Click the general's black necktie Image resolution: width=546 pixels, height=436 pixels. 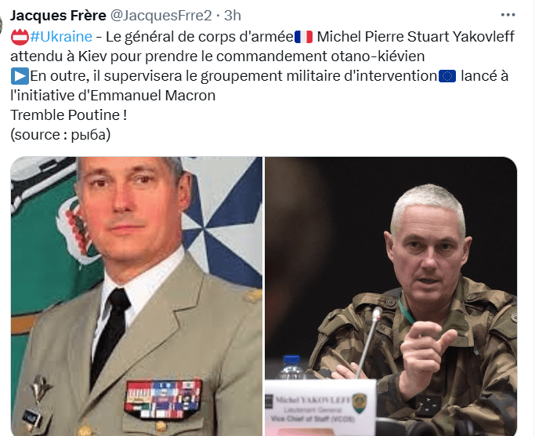coord(110,334)
